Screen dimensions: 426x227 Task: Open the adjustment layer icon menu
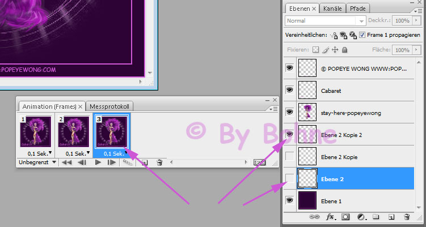coord(362,217)
